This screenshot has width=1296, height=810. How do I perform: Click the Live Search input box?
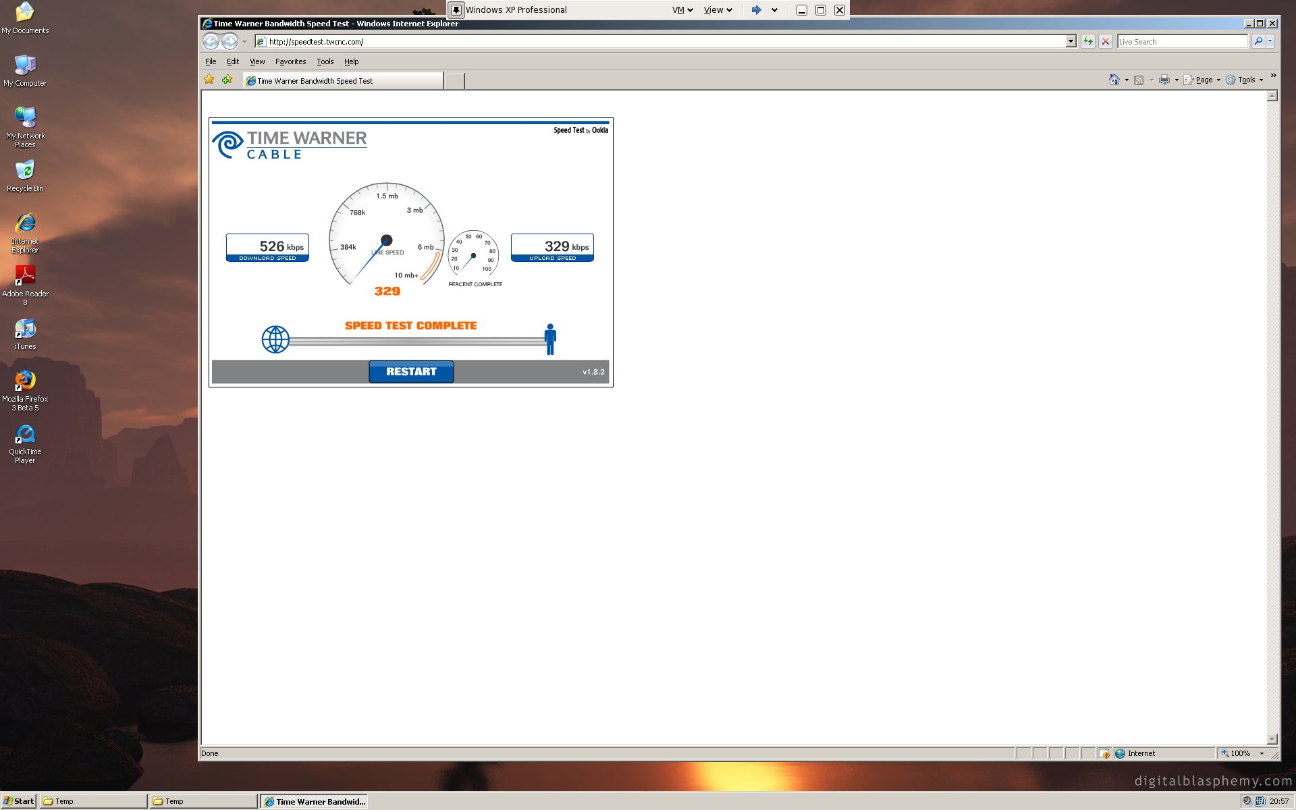[1182, 42]
